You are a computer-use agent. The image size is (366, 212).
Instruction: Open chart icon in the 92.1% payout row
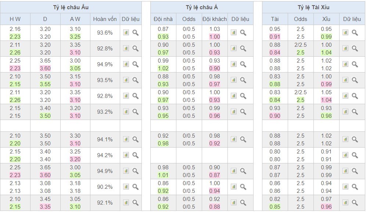(x=126, y=202)
